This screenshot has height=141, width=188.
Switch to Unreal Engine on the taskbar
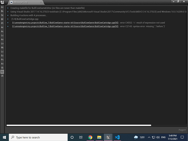pyautogui.click(x=108, y=137)
